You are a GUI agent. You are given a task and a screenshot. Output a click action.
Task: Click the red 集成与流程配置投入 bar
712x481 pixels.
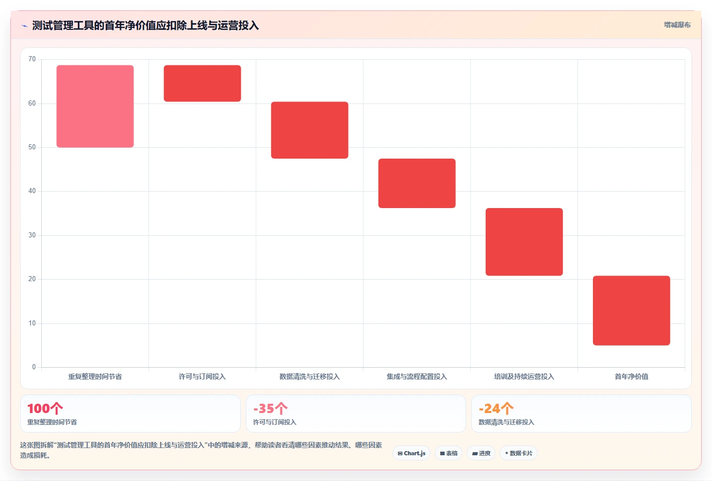pyautogui.click(x=417, y=183)
